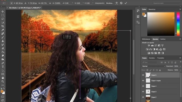Add a Black & White adjustment
The height and width of the screenshot is (102, 182).
[154, 49]
